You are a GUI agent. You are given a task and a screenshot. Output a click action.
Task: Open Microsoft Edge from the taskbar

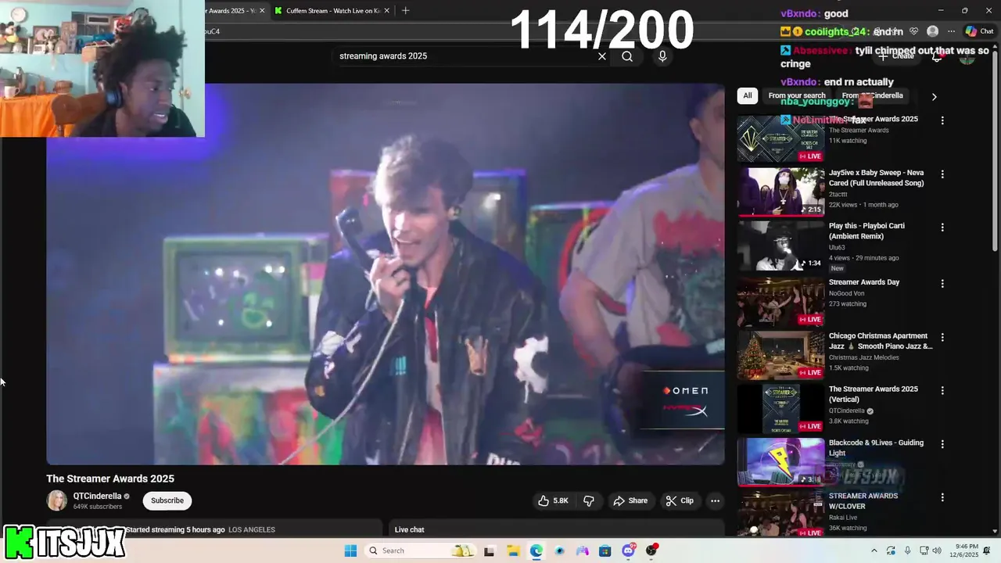tap(536, 550)
